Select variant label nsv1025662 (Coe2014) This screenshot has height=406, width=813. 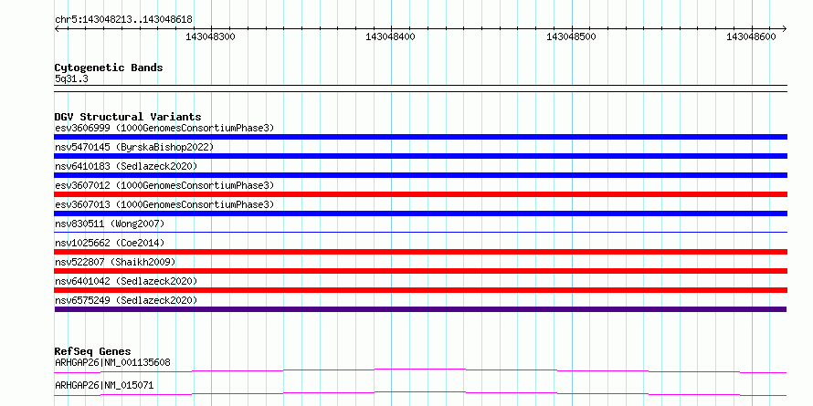(110, 243)
